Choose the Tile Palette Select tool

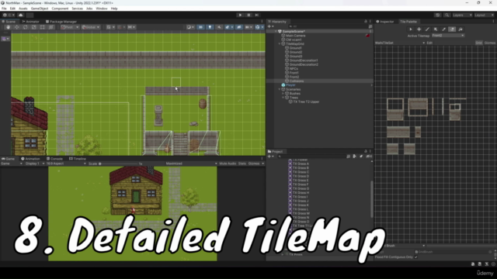click(x=411, y=29)
